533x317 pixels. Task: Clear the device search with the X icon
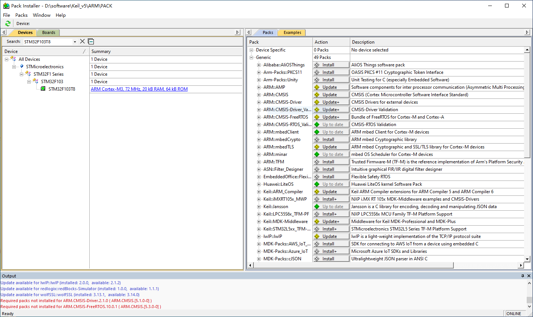click(83, 41)
